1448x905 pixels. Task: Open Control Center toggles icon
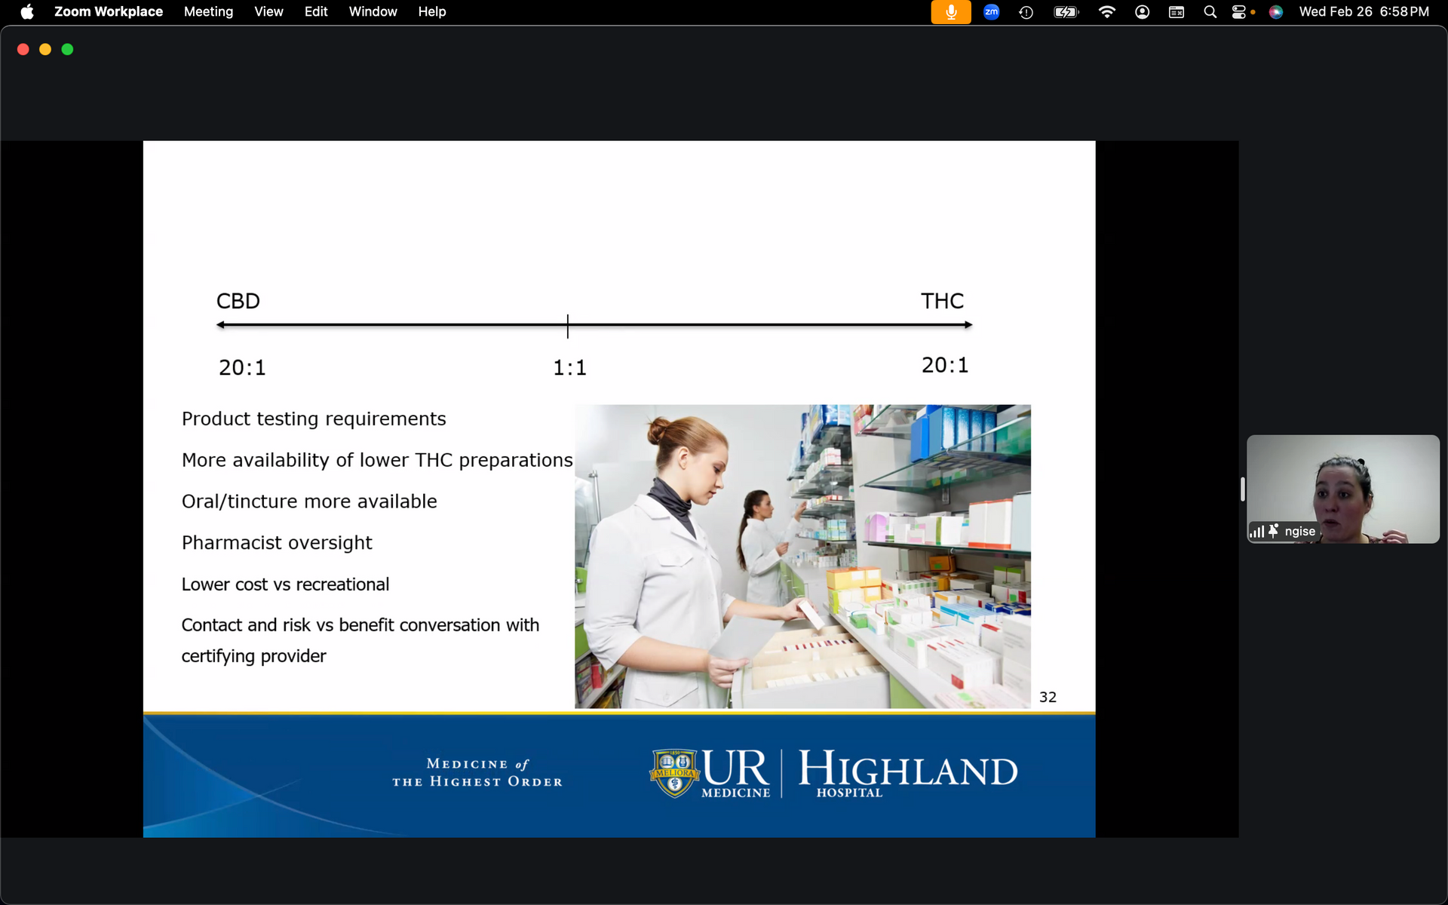[x=1239, y=12]
